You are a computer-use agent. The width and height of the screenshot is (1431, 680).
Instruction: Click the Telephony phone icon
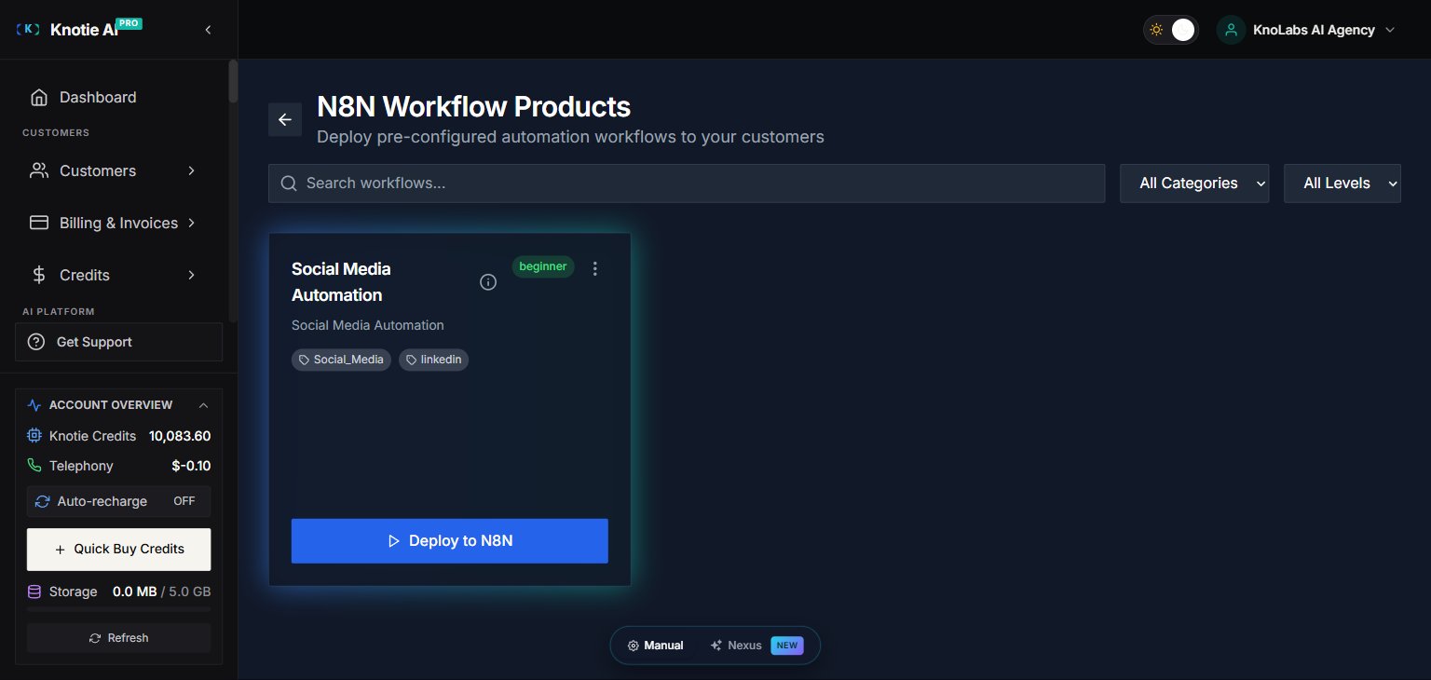pyautogui.click(x=34, y=466)
